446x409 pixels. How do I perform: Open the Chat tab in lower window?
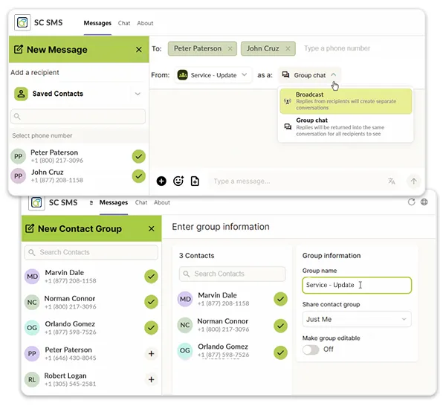(141, 202)
